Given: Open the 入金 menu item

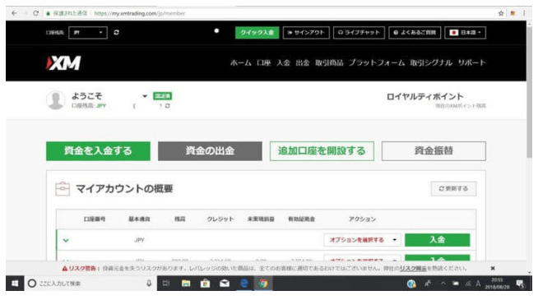Looking at the screenshot, I should pos(284,62).
